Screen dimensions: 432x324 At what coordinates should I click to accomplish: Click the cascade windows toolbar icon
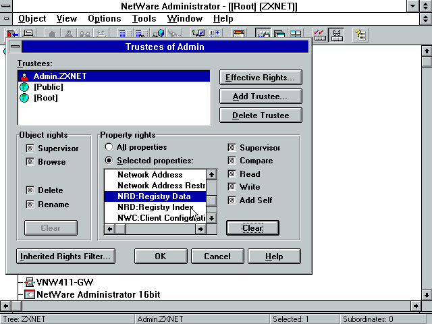pyautogui.click(x=279, y=34)
